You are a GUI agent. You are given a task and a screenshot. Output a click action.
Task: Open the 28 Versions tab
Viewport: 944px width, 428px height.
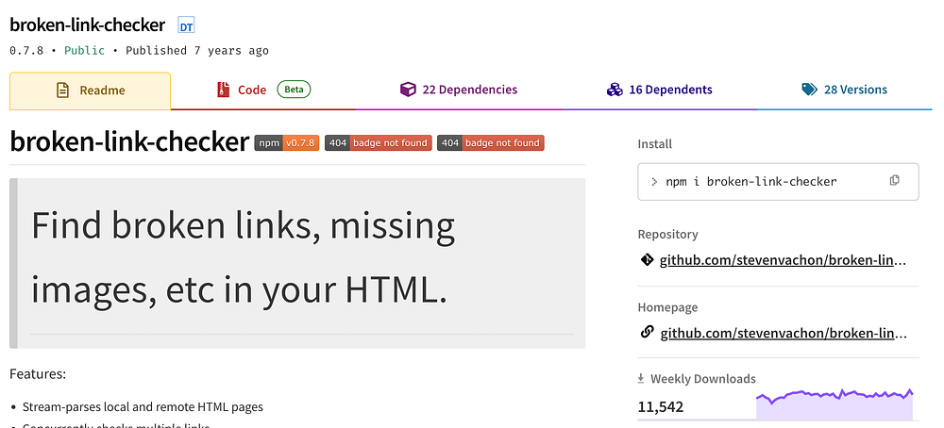[845, 91]
